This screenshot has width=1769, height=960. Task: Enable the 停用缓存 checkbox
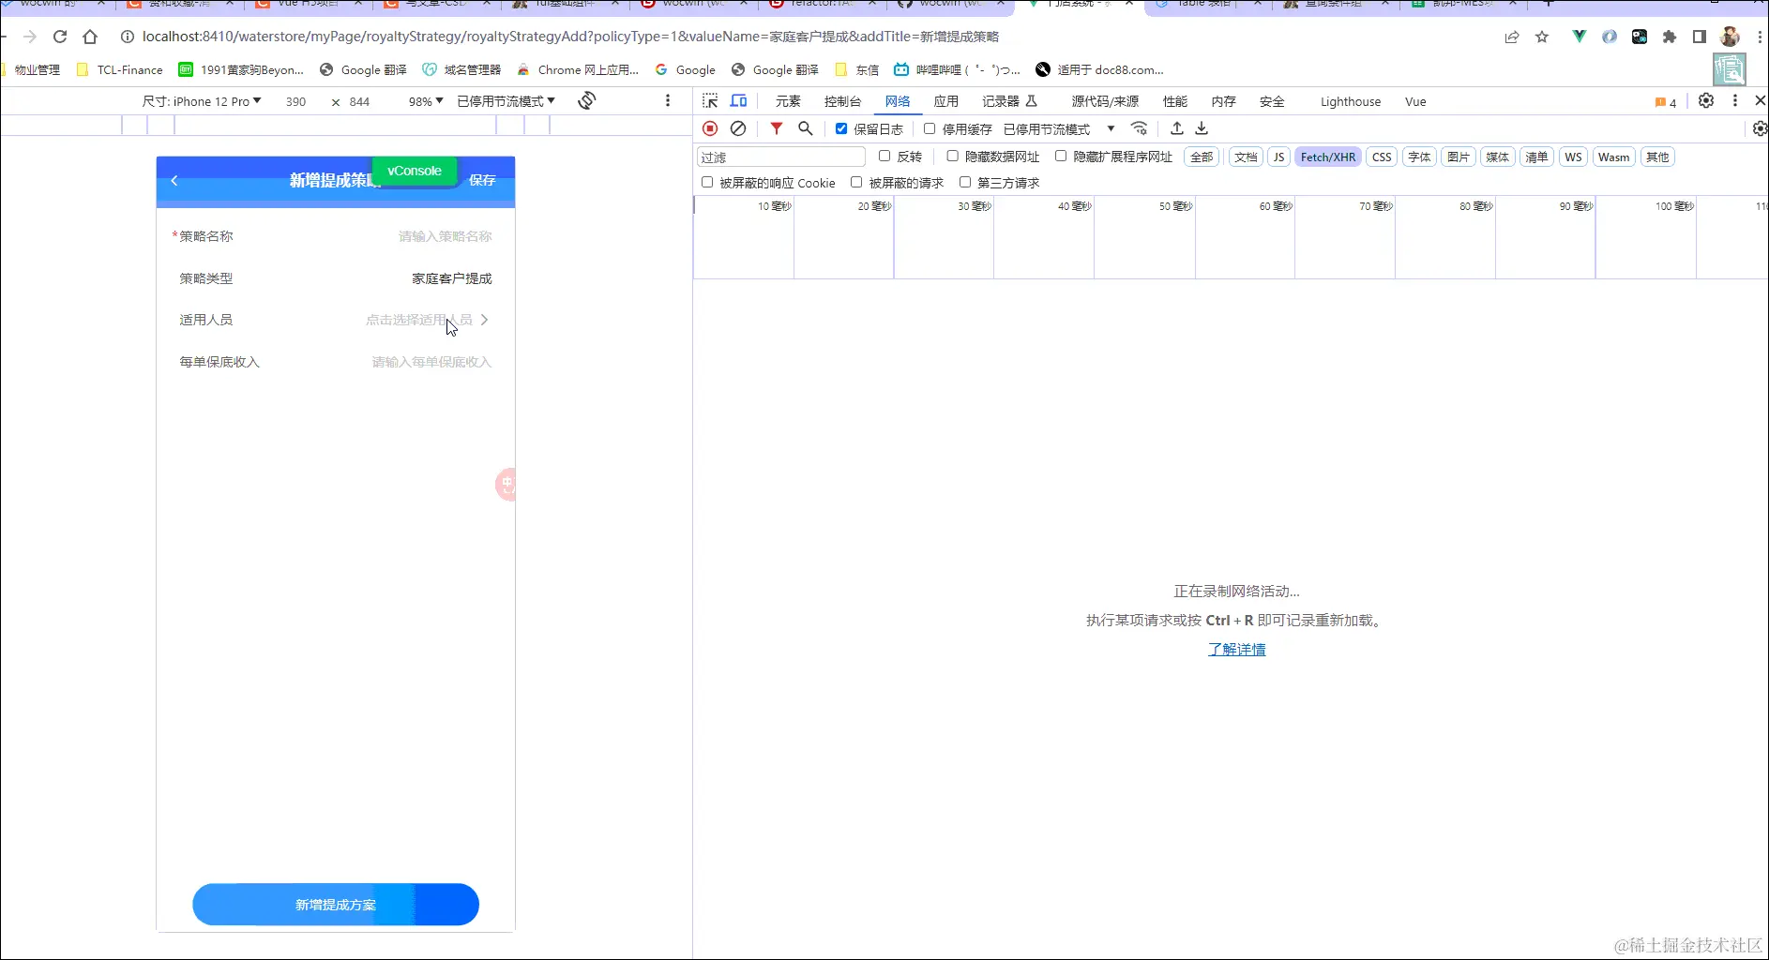tap(930, 128)
